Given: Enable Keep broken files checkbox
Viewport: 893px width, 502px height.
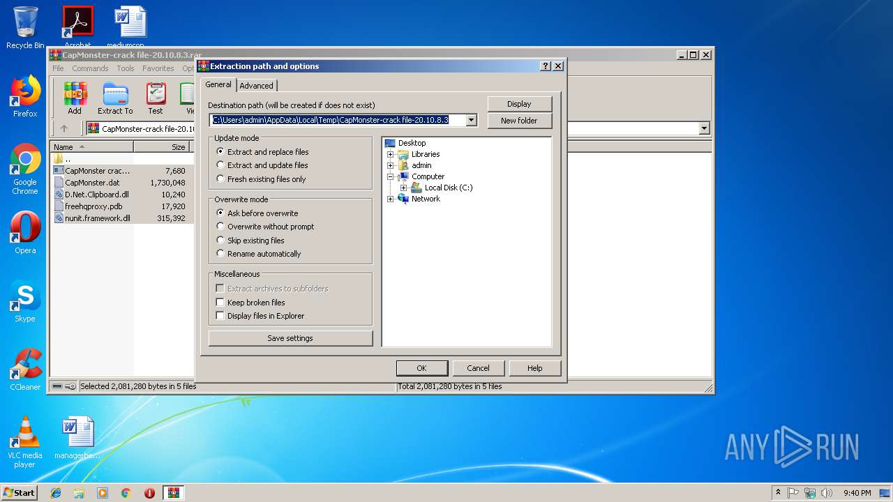Looking at the screenshot, I should pos(220,303).
